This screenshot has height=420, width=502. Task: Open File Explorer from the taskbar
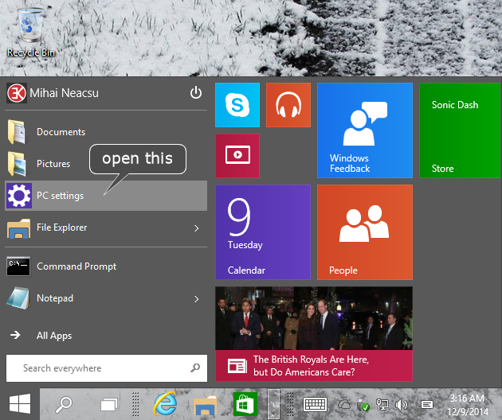pyautogui.click(x=206, y=405)
